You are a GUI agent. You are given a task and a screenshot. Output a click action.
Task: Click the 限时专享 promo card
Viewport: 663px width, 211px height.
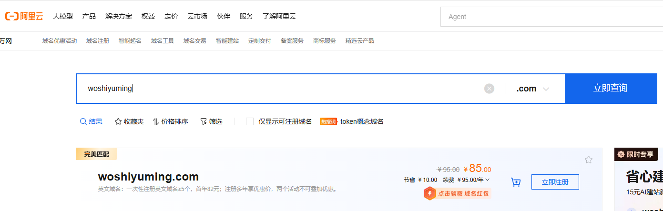(639, 180)
